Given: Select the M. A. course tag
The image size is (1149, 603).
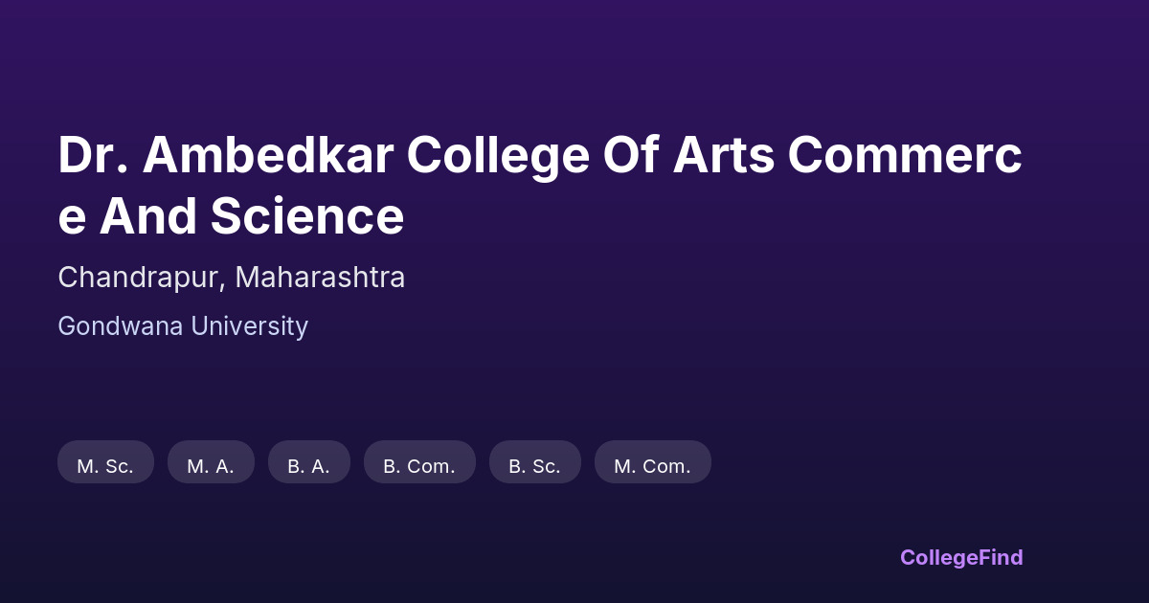Looking at the screenshot, I should pyautogui.click(x=211, y=465).
